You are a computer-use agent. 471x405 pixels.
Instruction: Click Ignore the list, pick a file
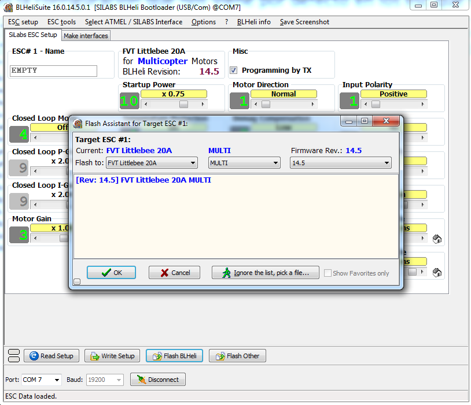[x=265, y=273]
